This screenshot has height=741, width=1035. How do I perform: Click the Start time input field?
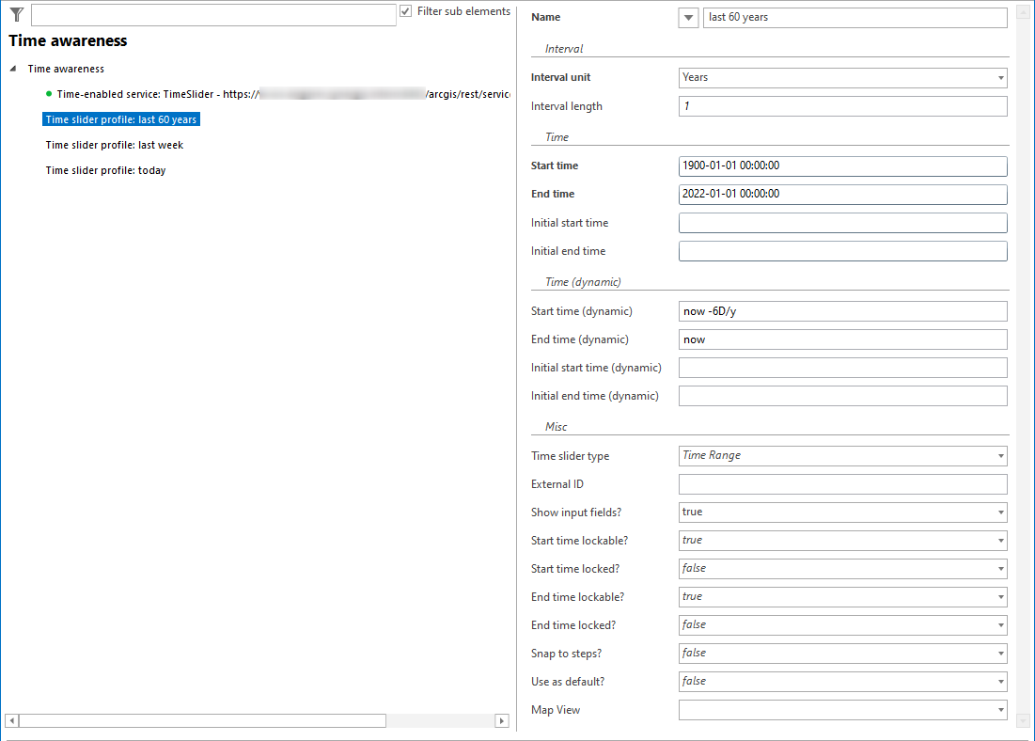tap(842, 166)
